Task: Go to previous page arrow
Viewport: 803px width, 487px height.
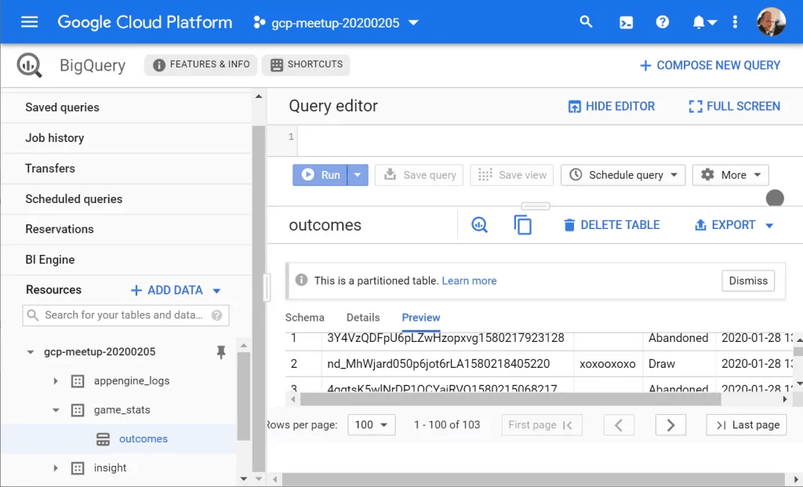Action: pos(619,425)
